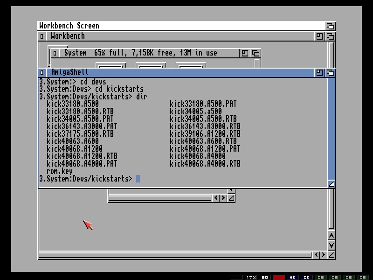
Task: Click the 'dir' command line
Action: (93, 97)
